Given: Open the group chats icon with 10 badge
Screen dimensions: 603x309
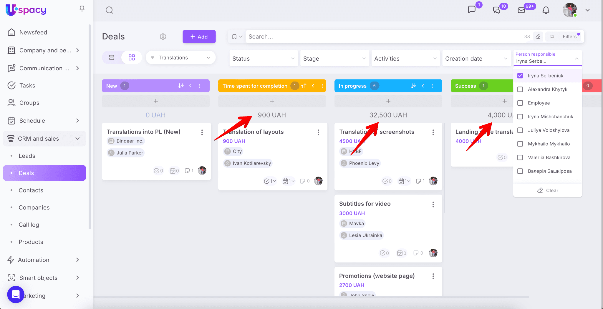Looking at the screenshot, I should 496,10.
